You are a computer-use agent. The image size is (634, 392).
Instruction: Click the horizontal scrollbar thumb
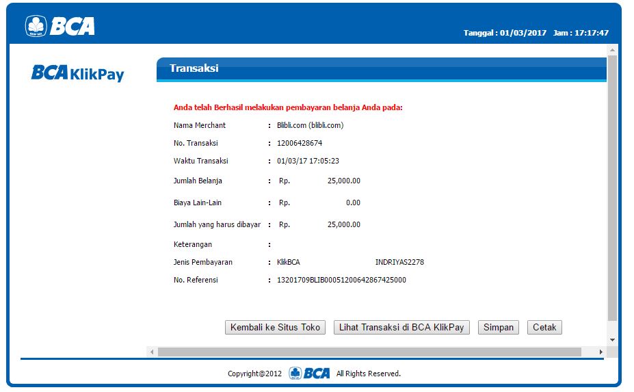pyautogui.click(x=369, y=352)
